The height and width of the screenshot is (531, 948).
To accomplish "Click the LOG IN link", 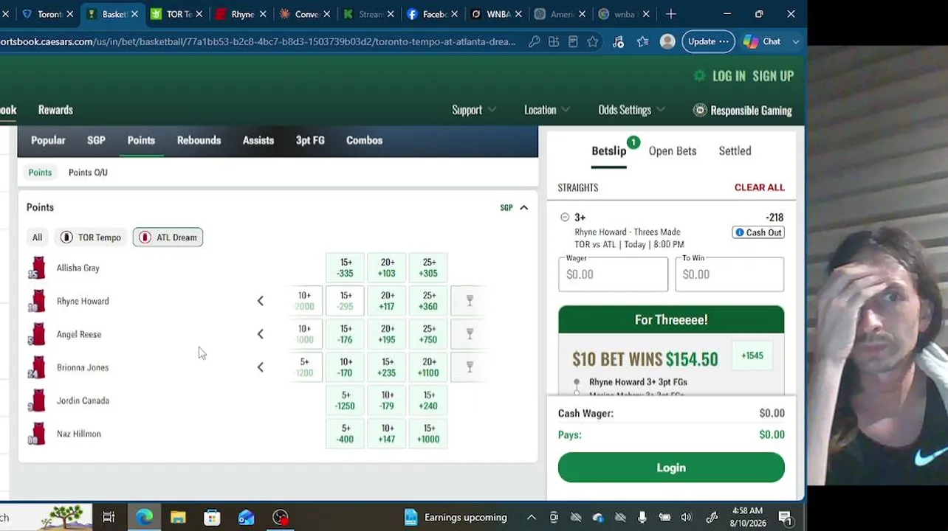I will tap(729, 76).
